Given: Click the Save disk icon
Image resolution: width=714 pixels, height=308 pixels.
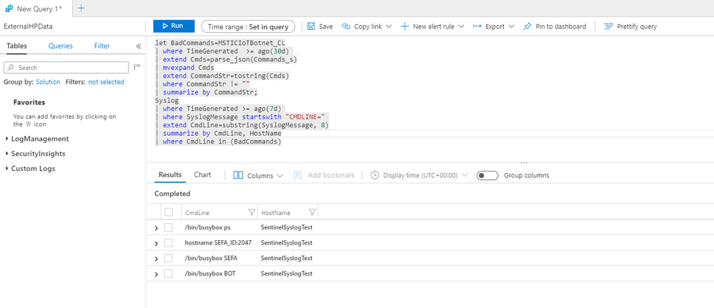Looking at the screenshot, I should pos(312,26).
